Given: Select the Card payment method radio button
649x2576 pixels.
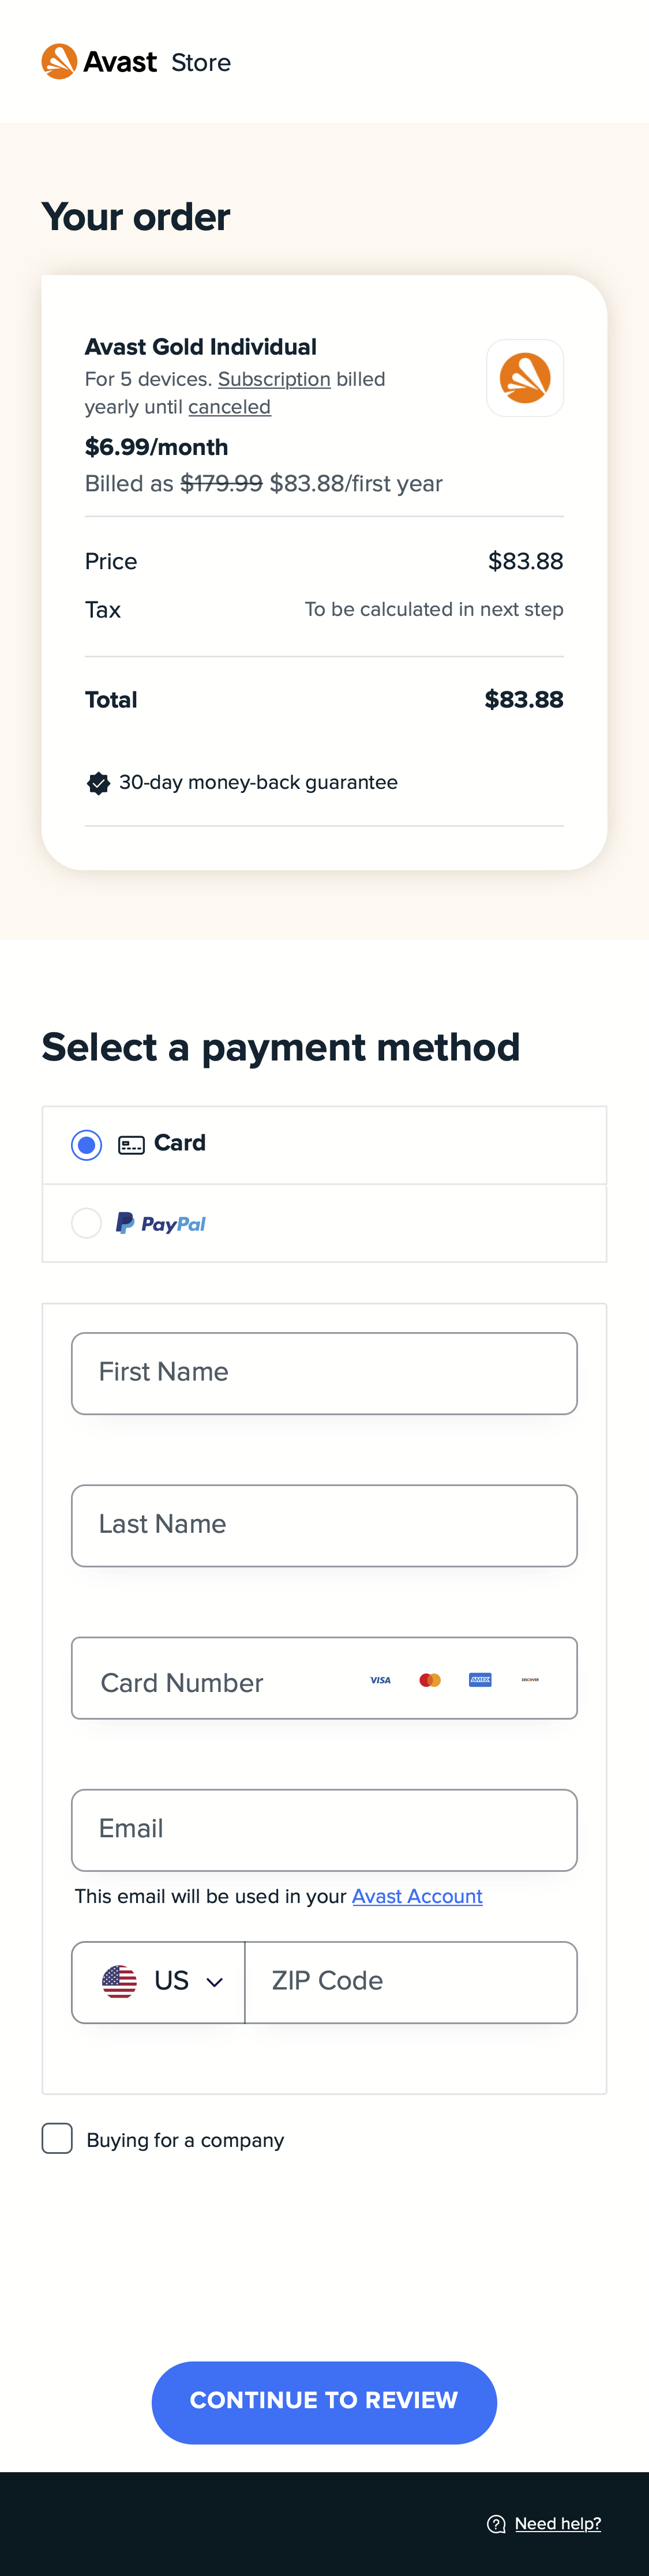Looking at the screenshot, I should coord(86,1144).
